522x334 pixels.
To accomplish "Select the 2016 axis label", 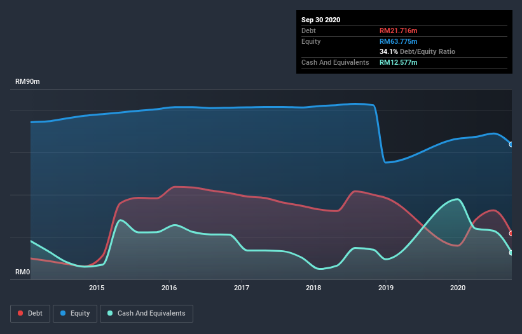I will pyautogui.click(x=169, y=288).
